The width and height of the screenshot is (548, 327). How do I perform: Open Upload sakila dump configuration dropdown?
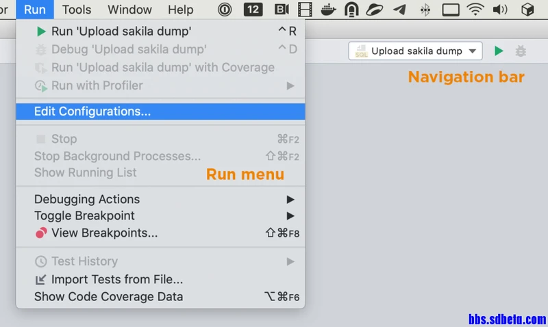[415, 51]
